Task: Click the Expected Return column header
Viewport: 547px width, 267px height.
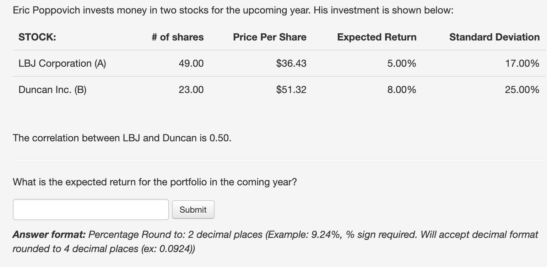Action: [x=377, y=37]
